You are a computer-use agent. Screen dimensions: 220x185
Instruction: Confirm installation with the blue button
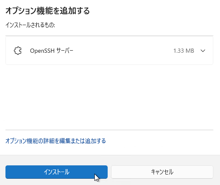[x=56, y=172]
